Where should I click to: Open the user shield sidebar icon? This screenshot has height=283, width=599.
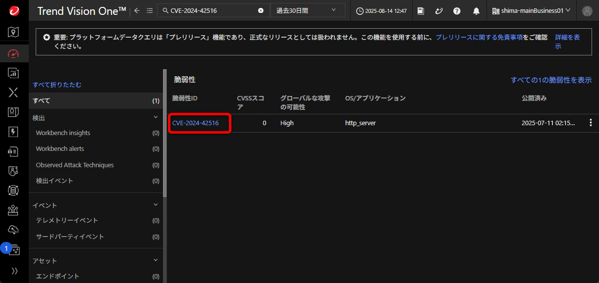click(x=14, y=171)
